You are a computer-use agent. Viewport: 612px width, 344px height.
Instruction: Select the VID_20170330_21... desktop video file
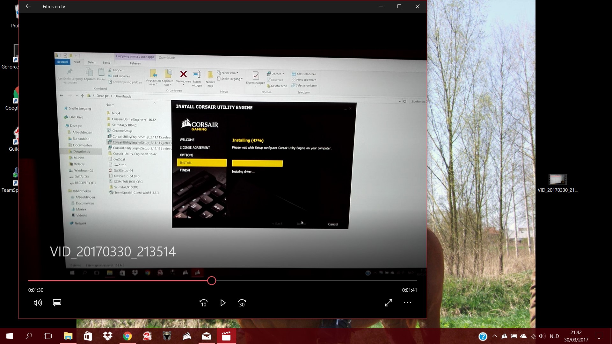pos(557,183)
